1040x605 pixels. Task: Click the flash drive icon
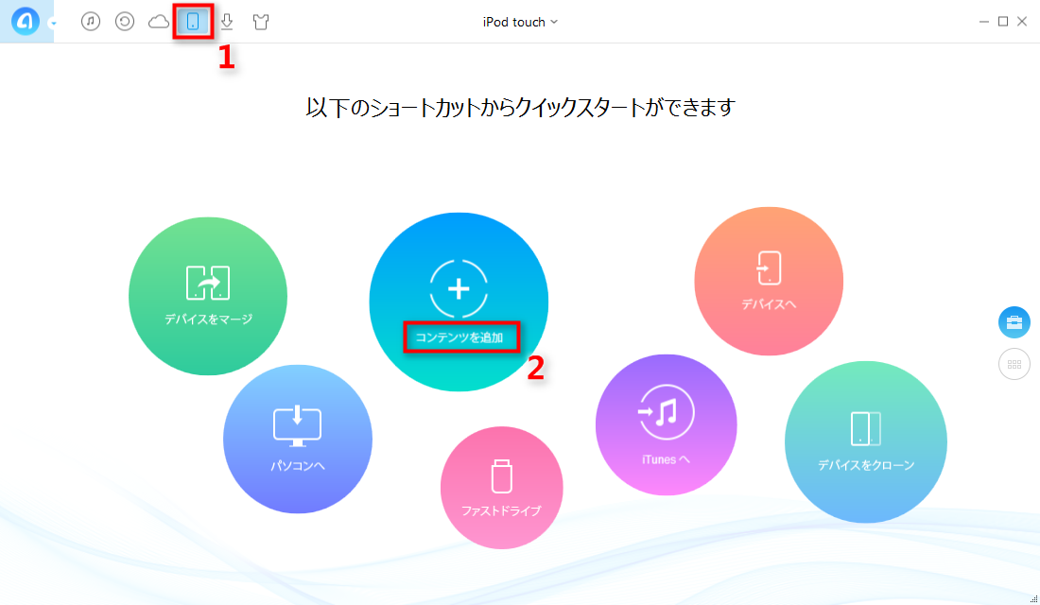click(501, 475)
